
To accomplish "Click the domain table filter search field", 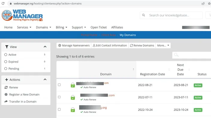I will [x=192, y=55].
